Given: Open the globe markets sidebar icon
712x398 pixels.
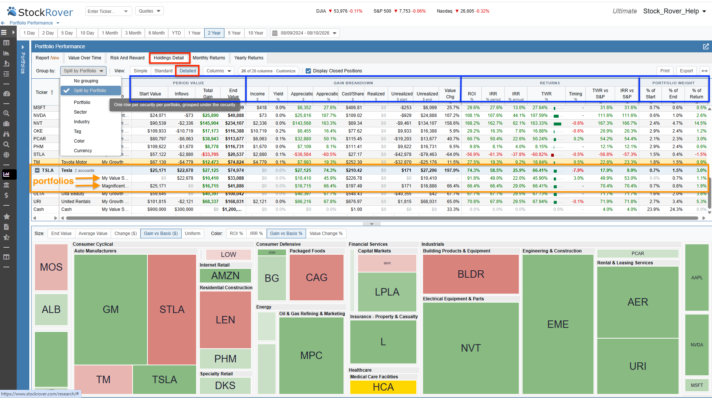Looking at the screenshot, I should pos(6,155).
